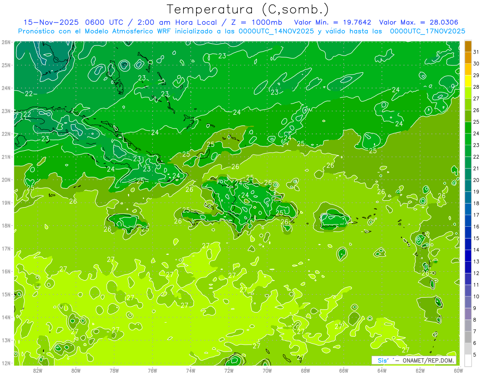Click color scale label '16'
The image size is (487, 376).
[x=476, y=227]
